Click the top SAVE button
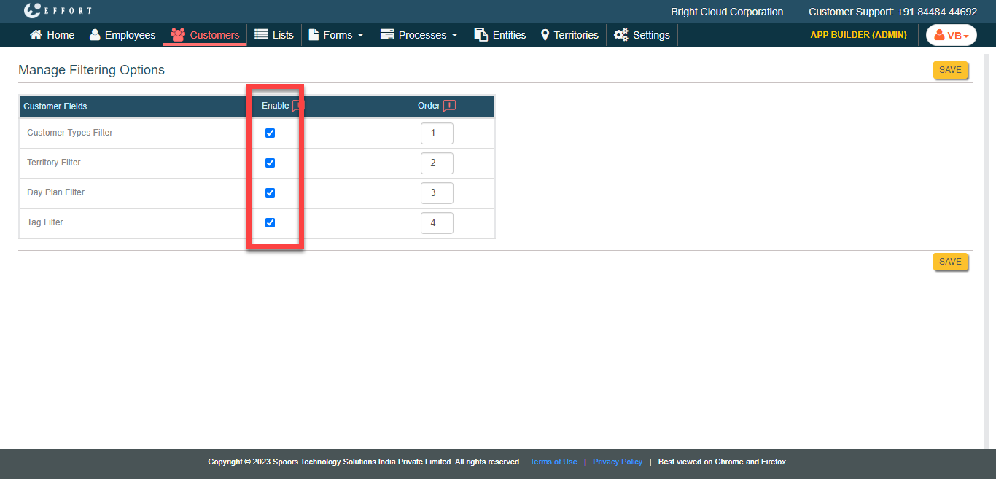 click(950, 70)
